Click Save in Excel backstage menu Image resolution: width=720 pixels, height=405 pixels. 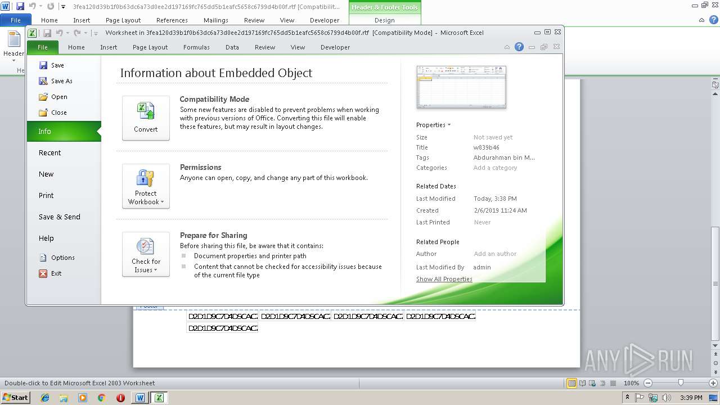click(52, 65)
